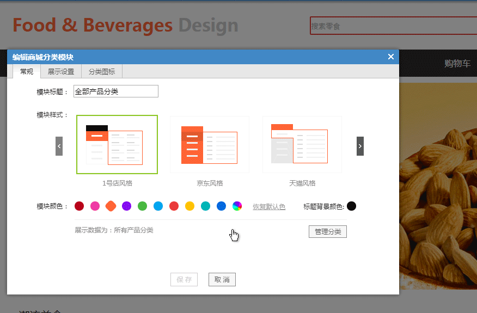
Task: Choose the purple module color
Action: click(x=126, y=206)
